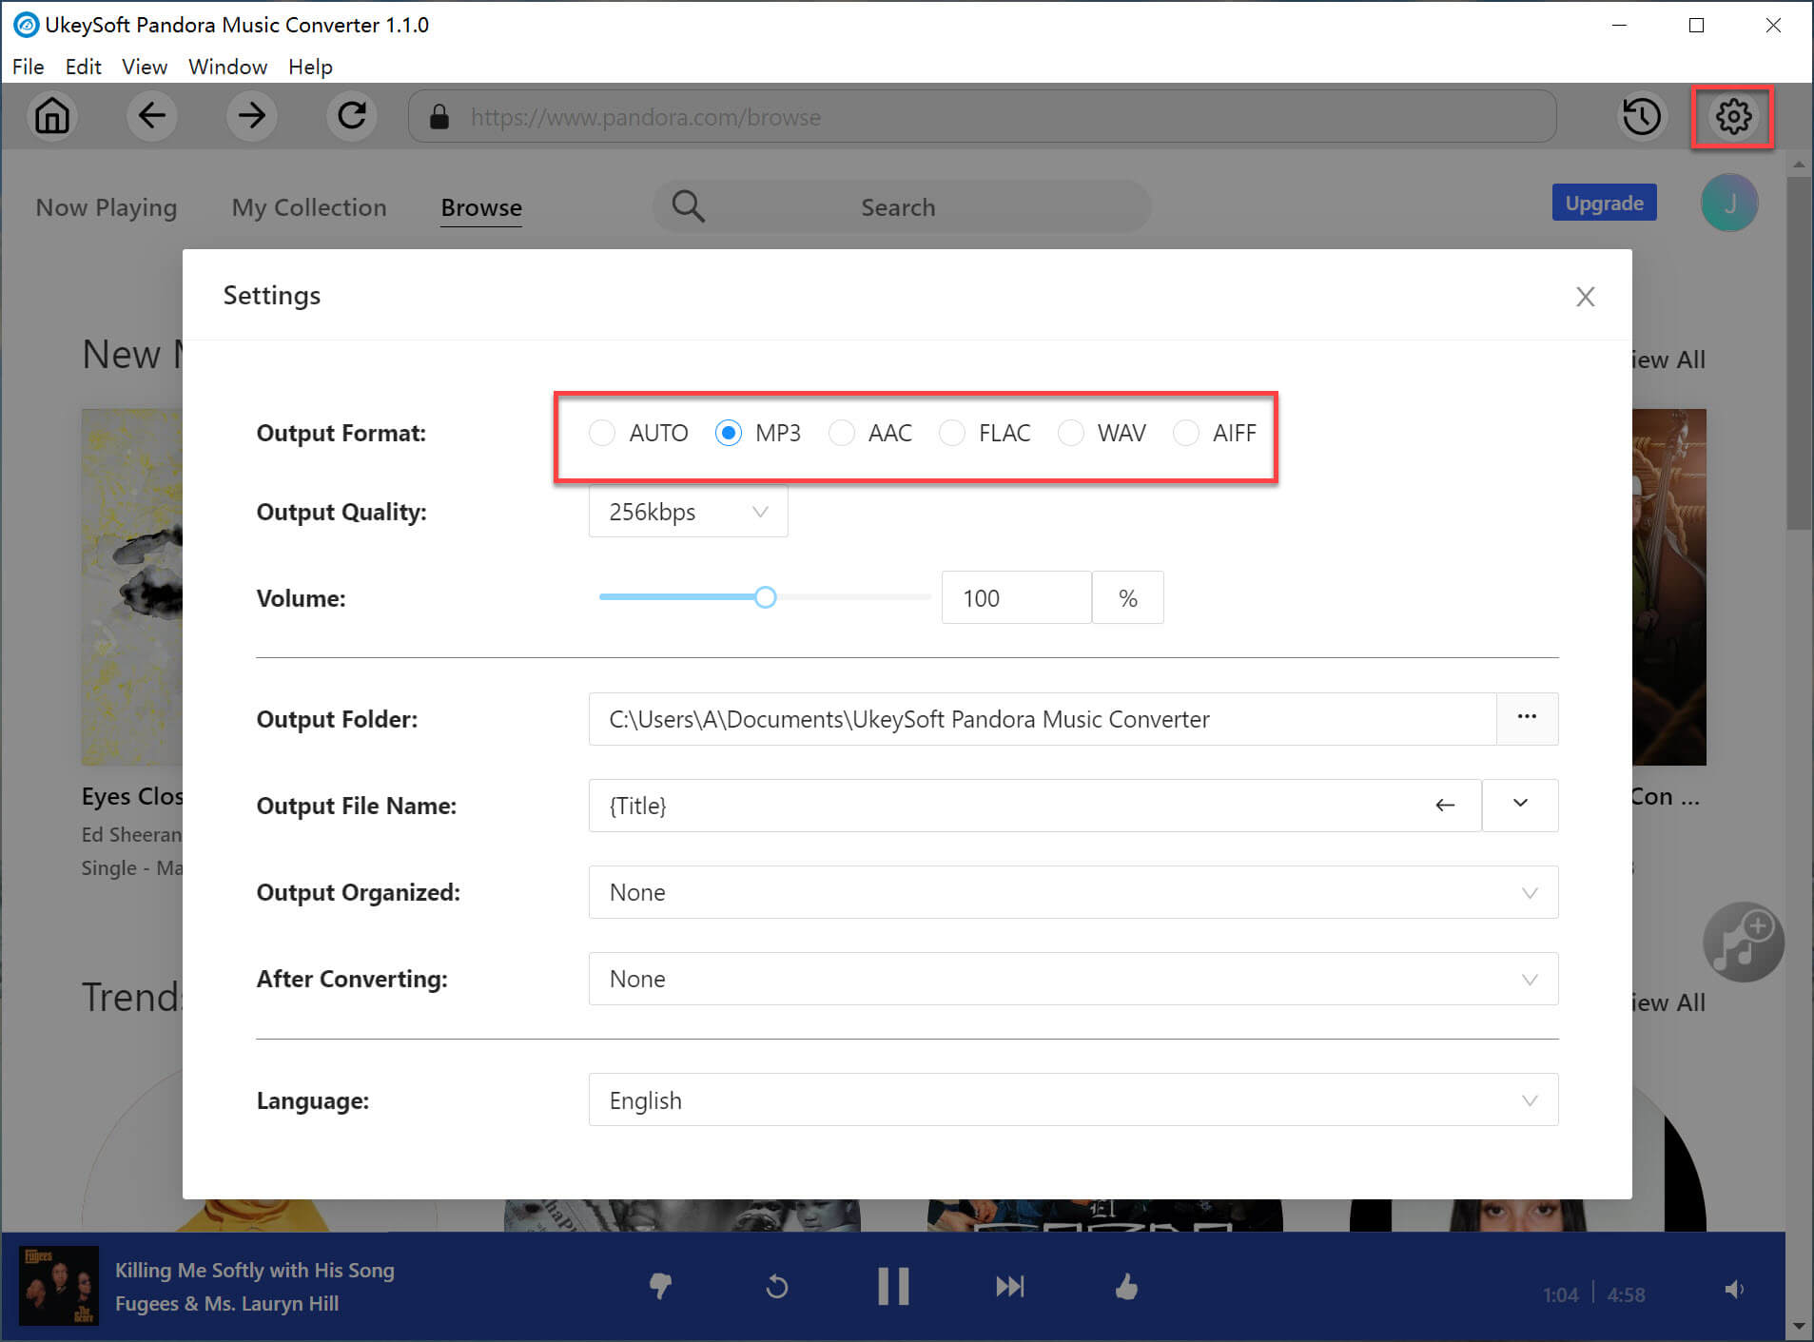Switch to My Collection tab

(x=309, y=207)
